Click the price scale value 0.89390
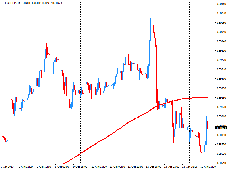The image size is (227, 170). click(x=221, y=88)
